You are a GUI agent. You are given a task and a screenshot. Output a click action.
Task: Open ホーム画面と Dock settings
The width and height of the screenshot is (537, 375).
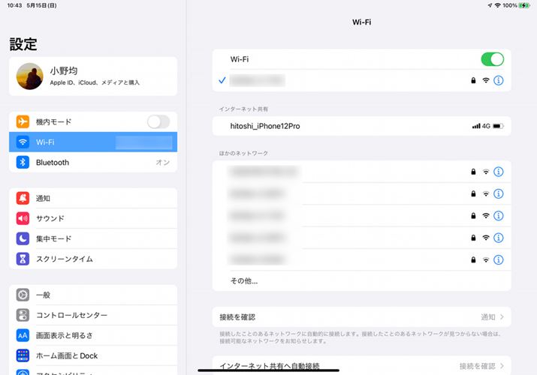point(93,355)
